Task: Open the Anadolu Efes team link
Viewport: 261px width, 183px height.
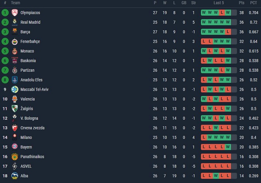Action: click(x=31, y=80)
